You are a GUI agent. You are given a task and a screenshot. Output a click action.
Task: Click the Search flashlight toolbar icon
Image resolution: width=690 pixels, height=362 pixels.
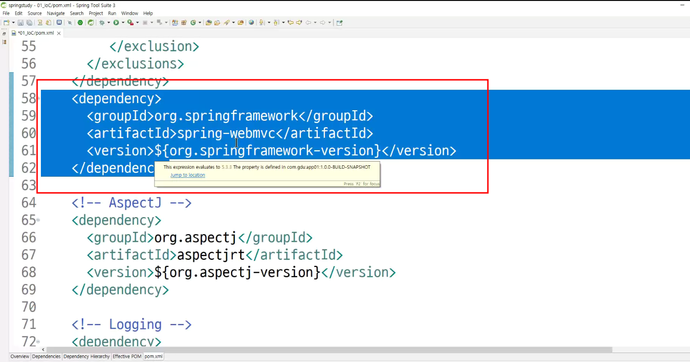point(227,22)
